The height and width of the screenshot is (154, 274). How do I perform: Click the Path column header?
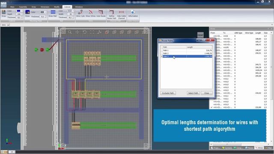174,47
